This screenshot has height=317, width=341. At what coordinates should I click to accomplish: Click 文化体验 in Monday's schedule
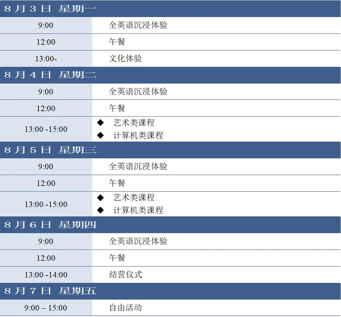(x=125, y=59)
